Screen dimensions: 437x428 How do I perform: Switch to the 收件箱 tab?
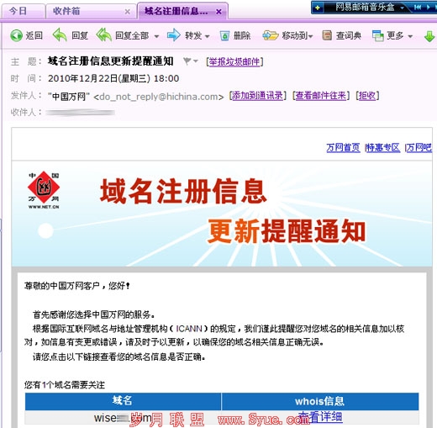tap(91, 12)
